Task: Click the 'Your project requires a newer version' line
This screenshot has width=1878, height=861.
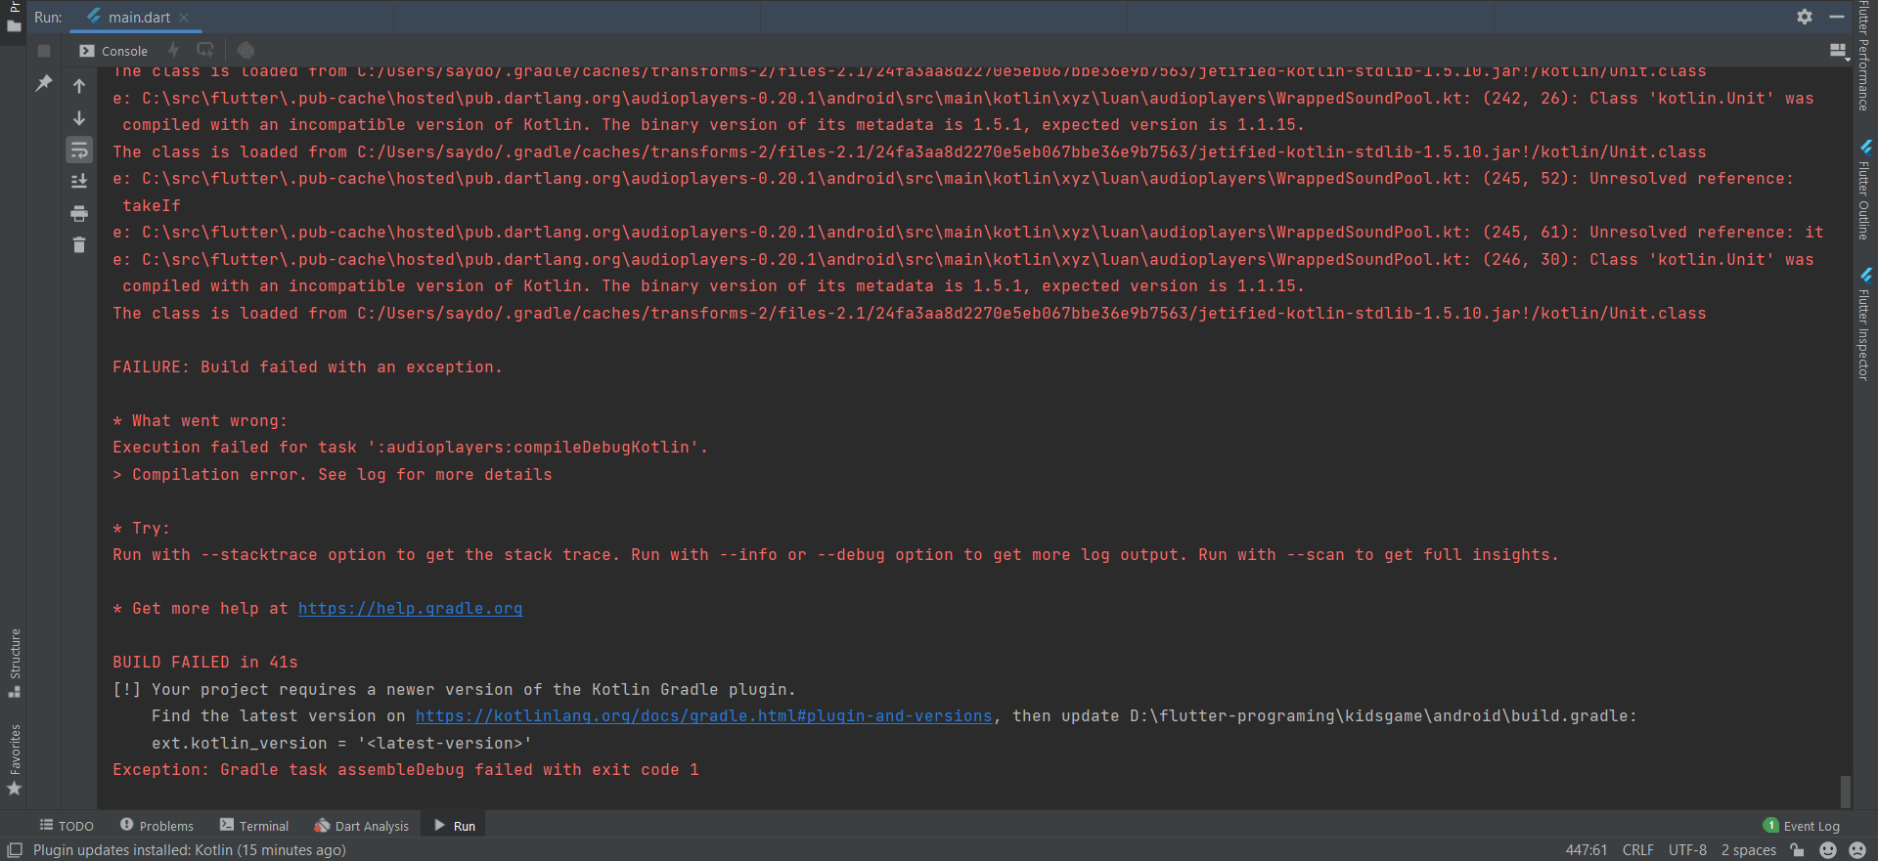Action: coord(454,690)
